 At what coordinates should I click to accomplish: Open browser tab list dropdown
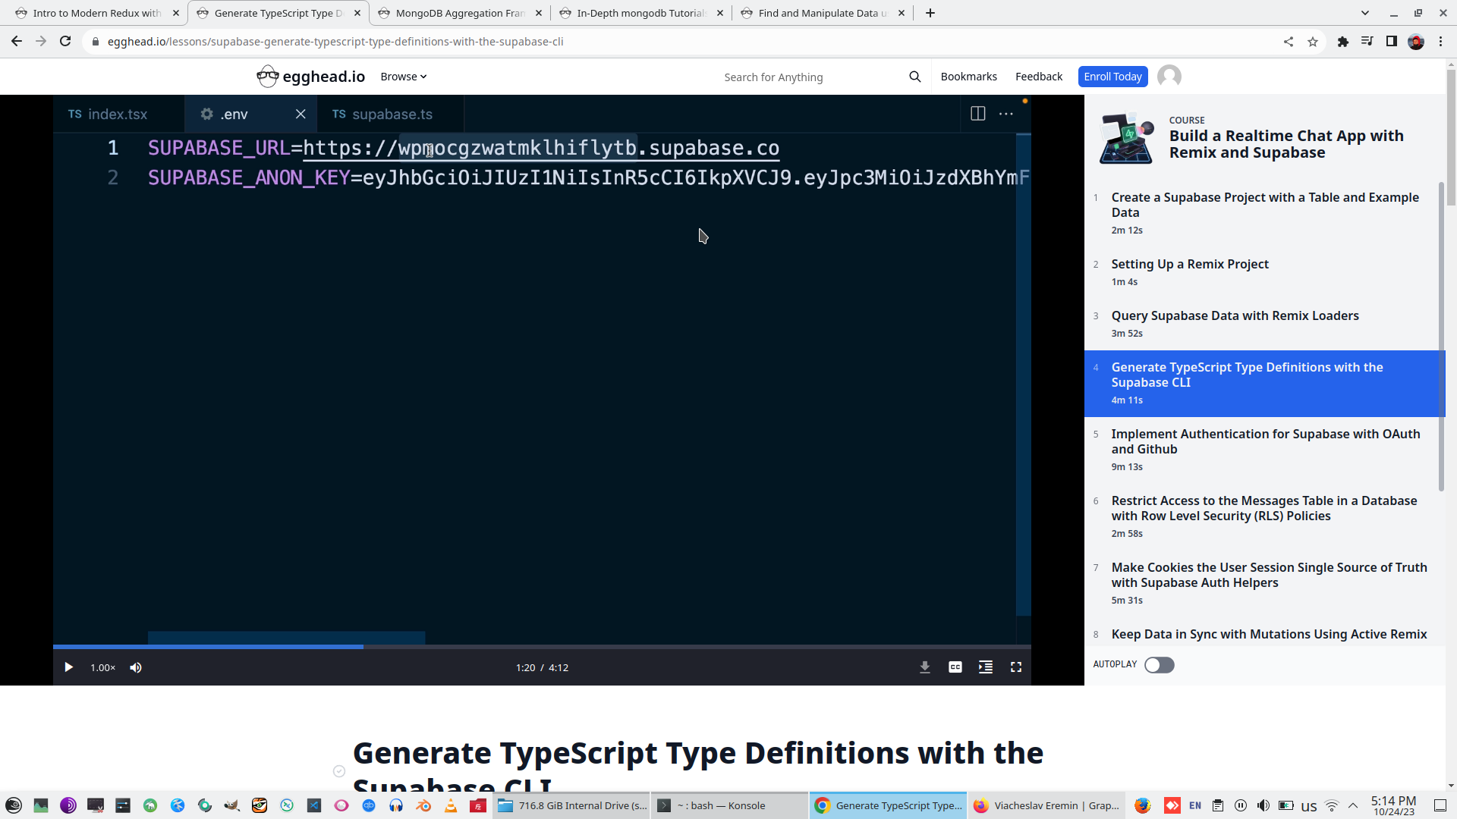(x=1364, y=13)
